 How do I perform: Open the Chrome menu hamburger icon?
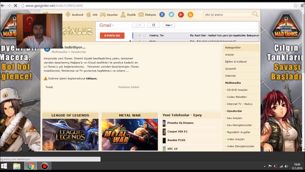point(302,6)
